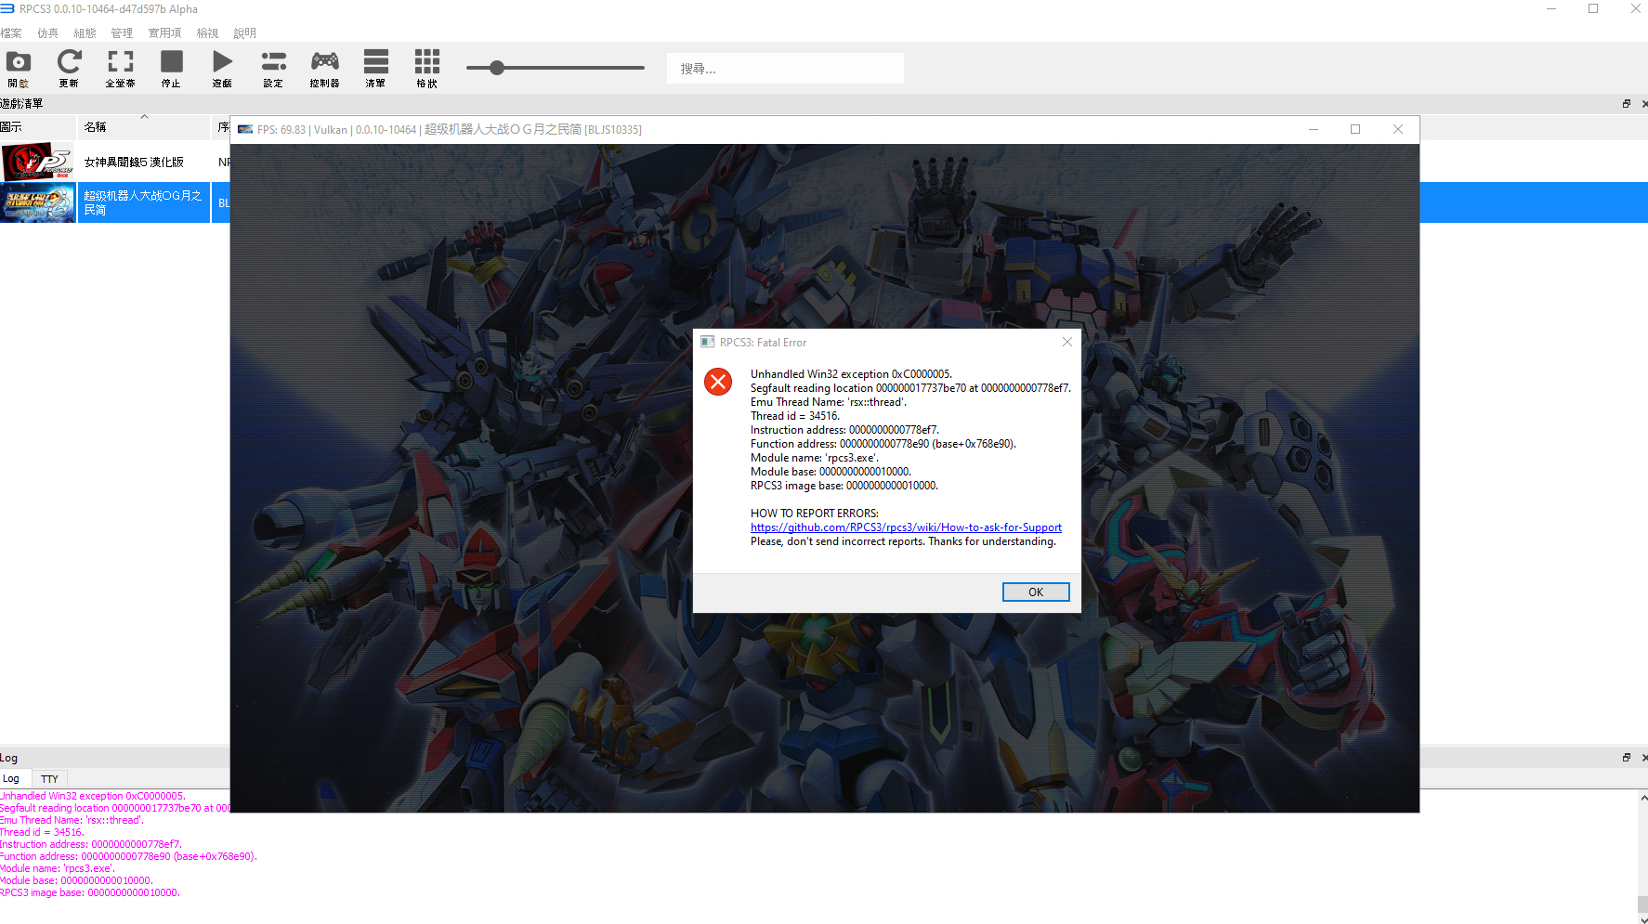Click 'Thread id = 34516.' line in log
This screenshot has height=924, width=1648.
click(42, 833)
